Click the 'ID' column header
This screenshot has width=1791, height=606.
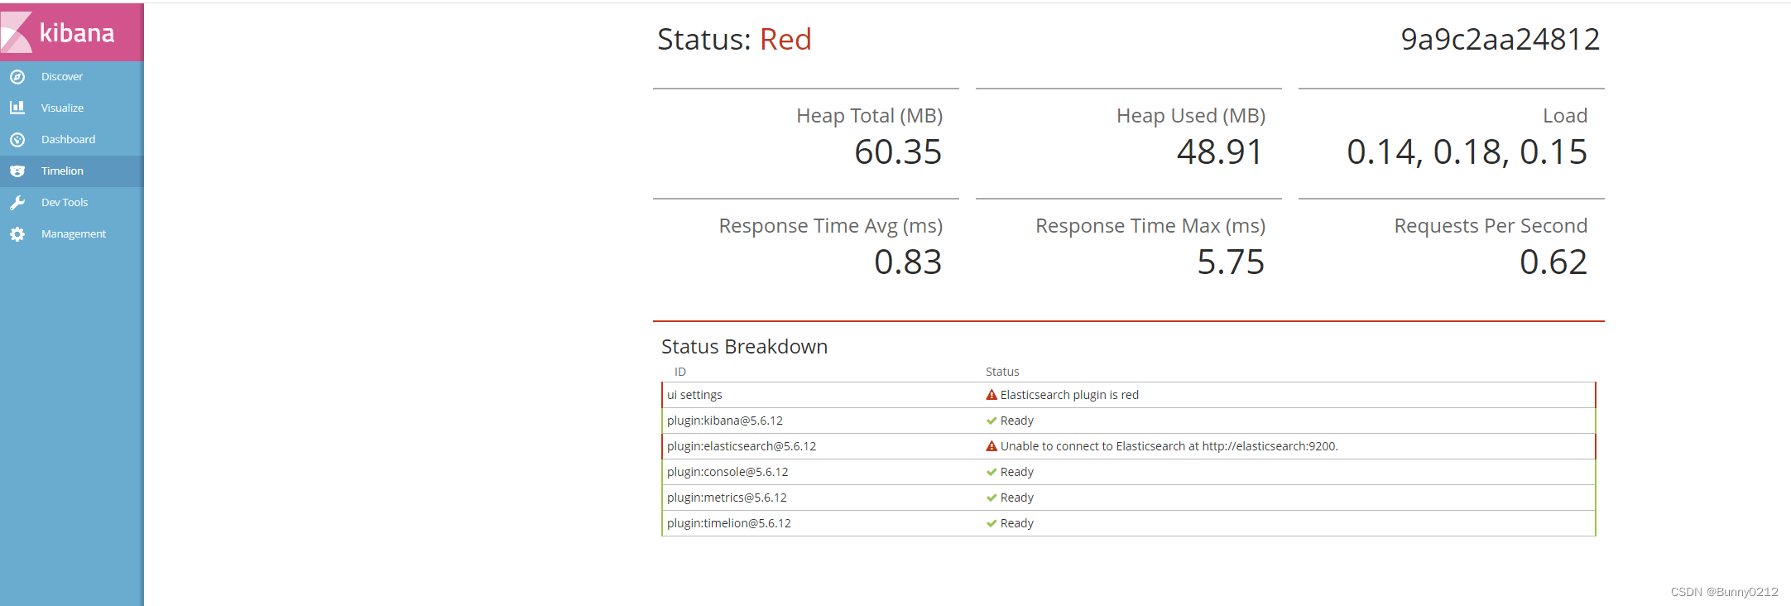(679, 372)
